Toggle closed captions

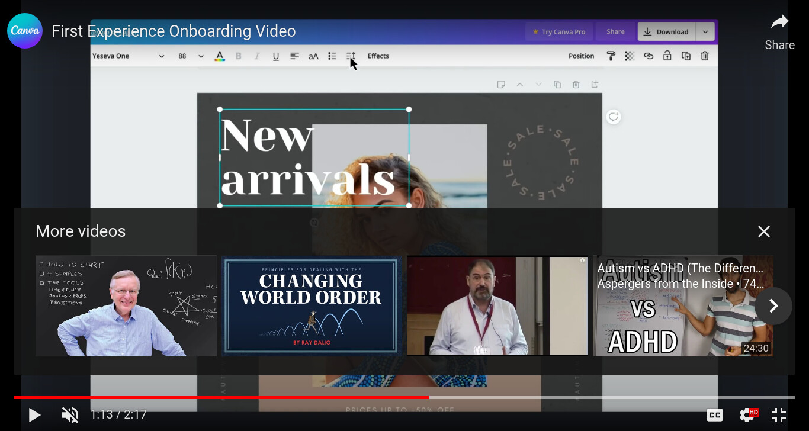pyautogui.click(x=715, y=415)
